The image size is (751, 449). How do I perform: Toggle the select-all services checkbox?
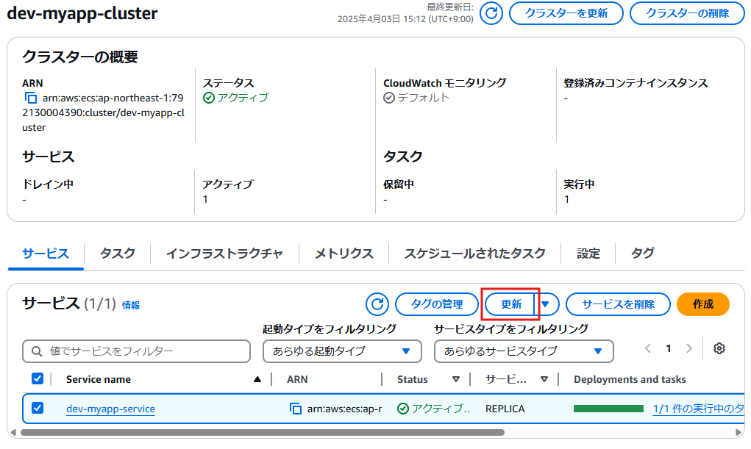38,378
